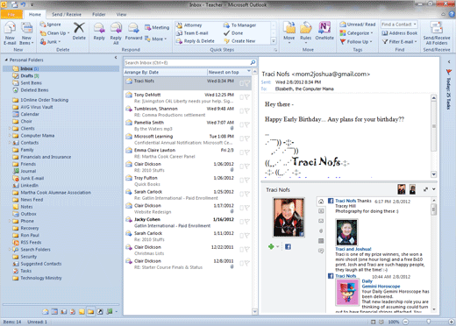Switch to the Home tab
Image resolution: width=456 pixels, height=326 pixels.
click(35, 14)
